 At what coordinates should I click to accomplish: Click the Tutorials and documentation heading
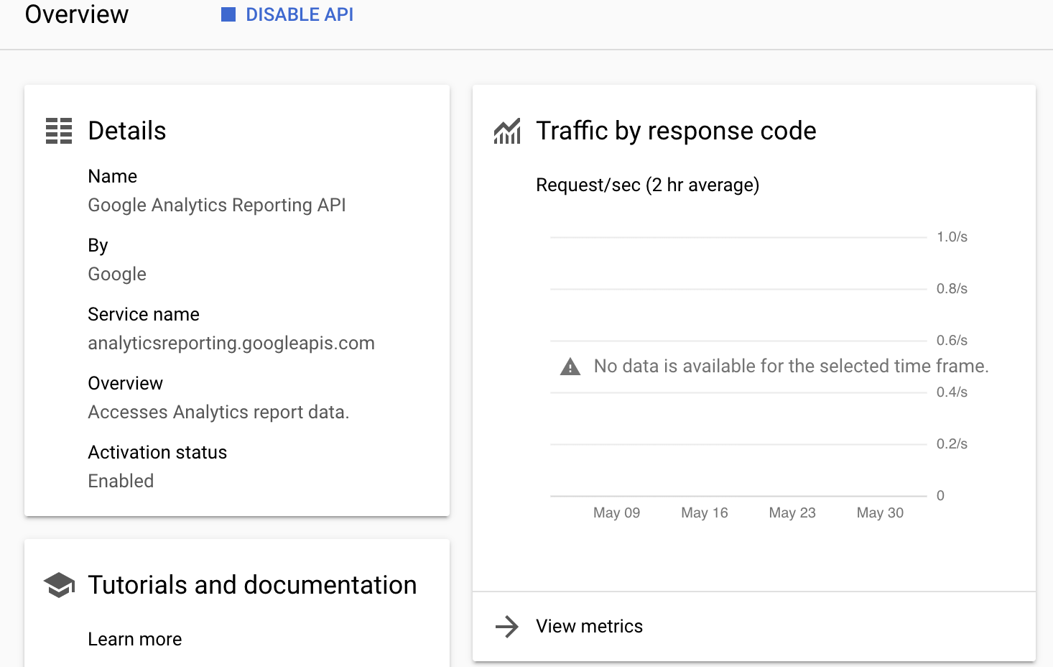tap(252, 585)
